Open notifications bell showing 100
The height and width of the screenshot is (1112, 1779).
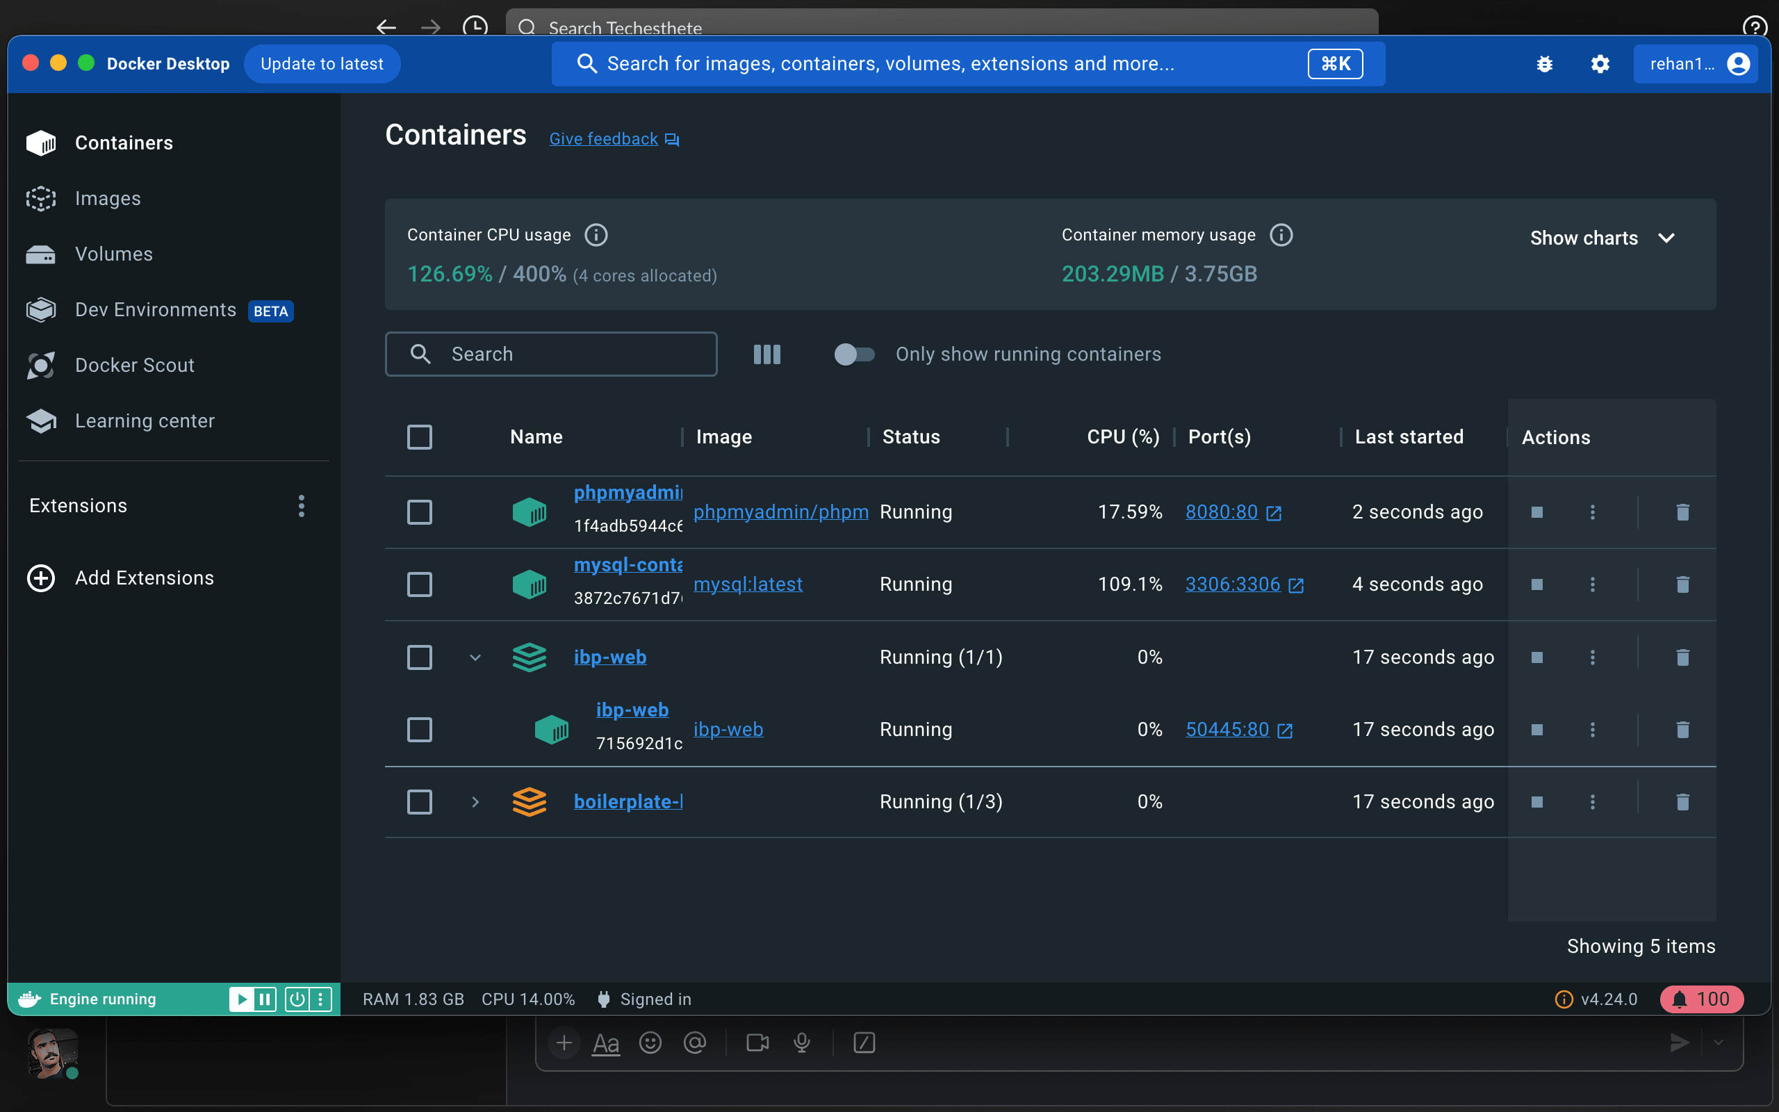pos(1701,999)
